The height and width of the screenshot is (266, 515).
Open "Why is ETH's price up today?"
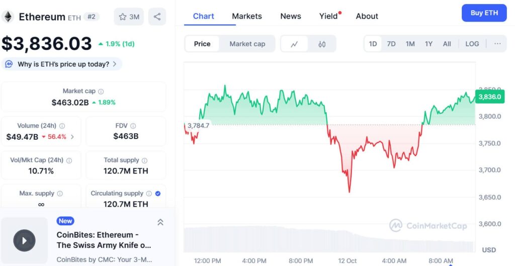63,64
